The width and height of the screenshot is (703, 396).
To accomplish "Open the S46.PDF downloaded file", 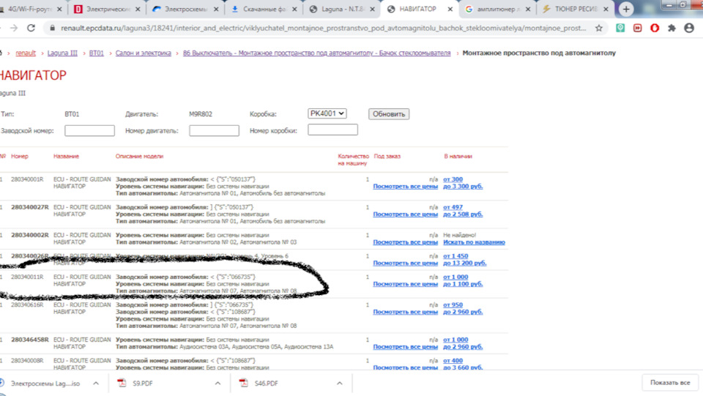I will coord(266,383).
